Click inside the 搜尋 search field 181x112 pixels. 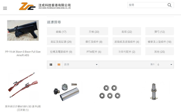[x=147, y=5]
